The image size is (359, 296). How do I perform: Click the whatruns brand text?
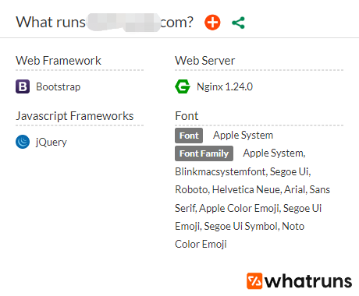pyautogui.click(x=308, y=281)
